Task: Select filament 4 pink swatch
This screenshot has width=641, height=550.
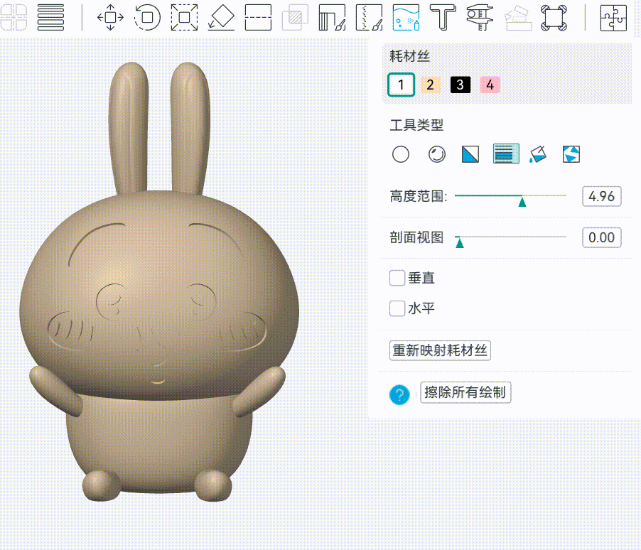Action: (x=490, y=85)
